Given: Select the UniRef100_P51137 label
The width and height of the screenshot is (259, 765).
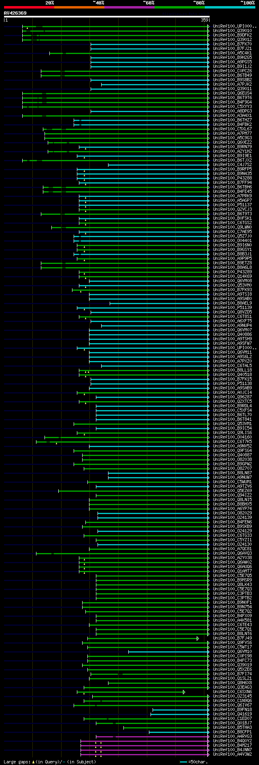Looking at the screenshot, I should coord(232,205).
